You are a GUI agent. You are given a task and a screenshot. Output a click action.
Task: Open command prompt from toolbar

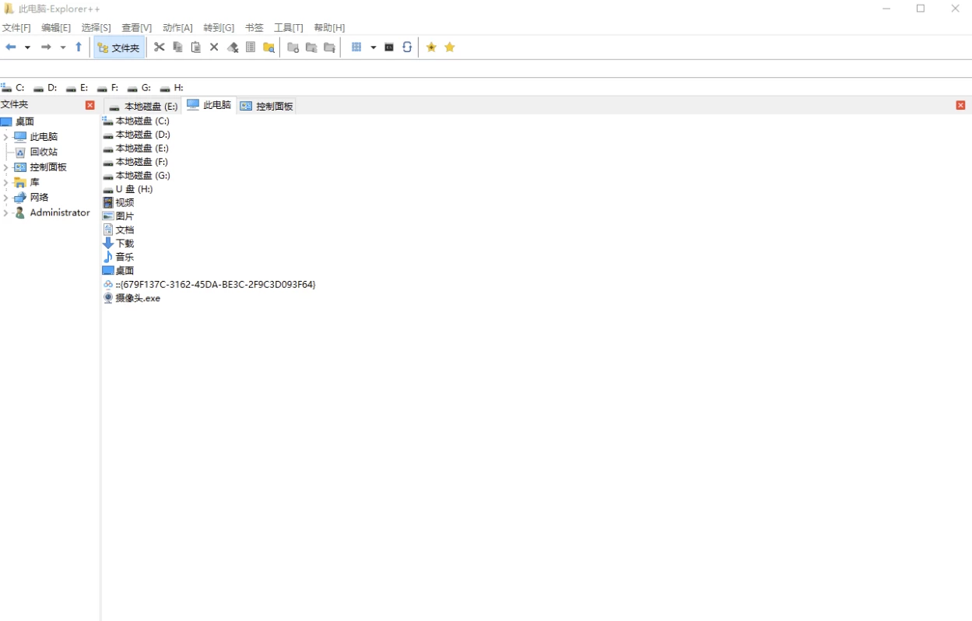tap(389, 47)
